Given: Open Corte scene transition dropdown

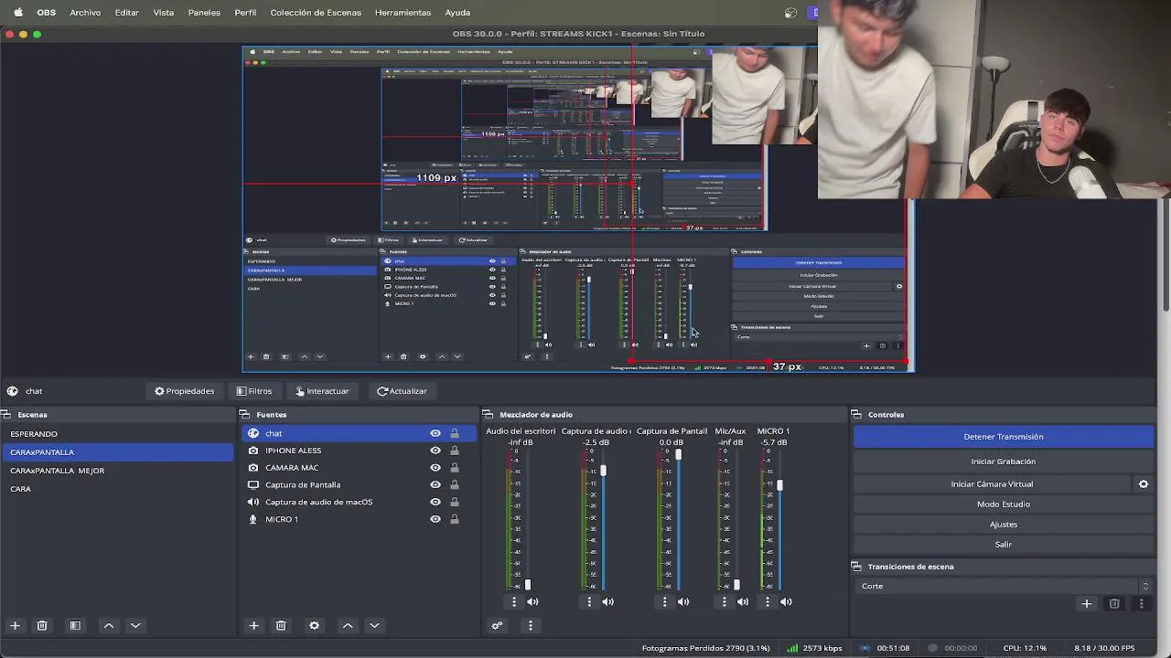Looking at the screenshot, I should 1004,586.
